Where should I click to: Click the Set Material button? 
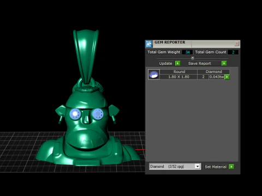coord(216,167)
